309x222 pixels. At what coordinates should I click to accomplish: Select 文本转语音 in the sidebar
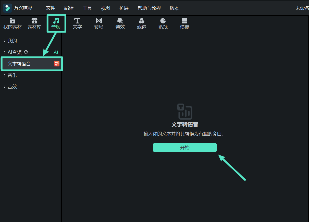[x=32, y=64]
